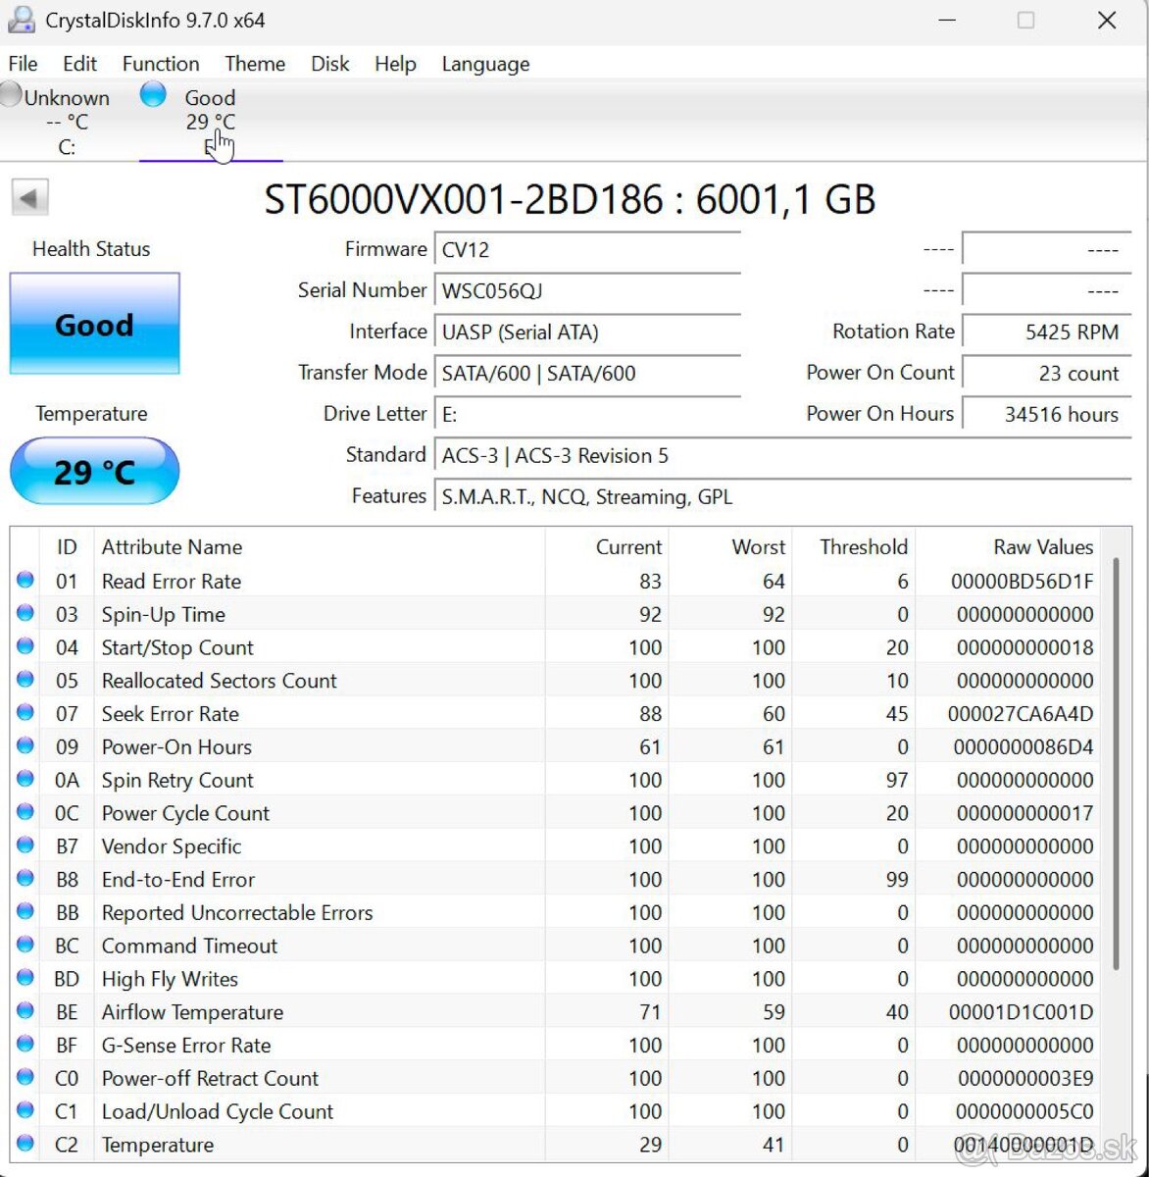
Task: Click the status circle next to Spin Retry Count
Action: [25, 780]
